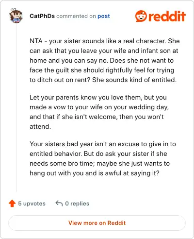Click the "commented on" header text
This screenshot has height=239, width=194.
click(x=76, y=16)
